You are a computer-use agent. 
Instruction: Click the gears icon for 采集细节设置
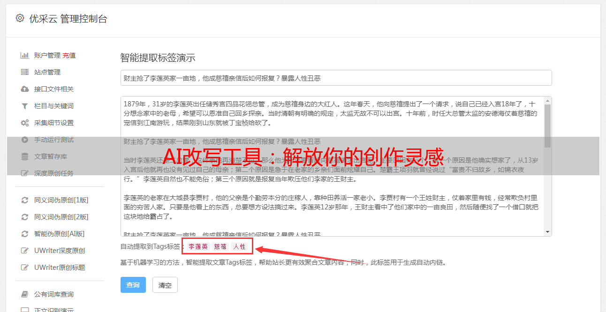tap(25, 123)
